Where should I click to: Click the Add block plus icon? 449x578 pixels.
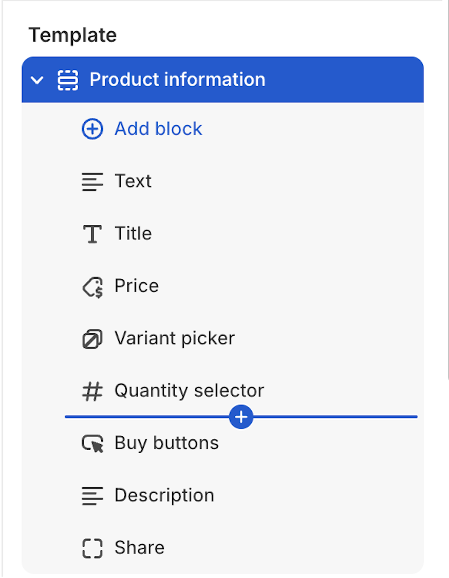click(x=92, y=129)
